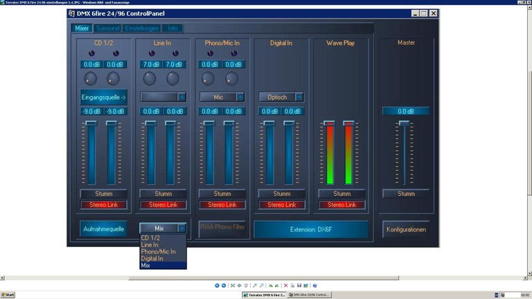Open the Einstellungen tab
Viewport: 532px width, 299px height.
click(x=142, y=28)
